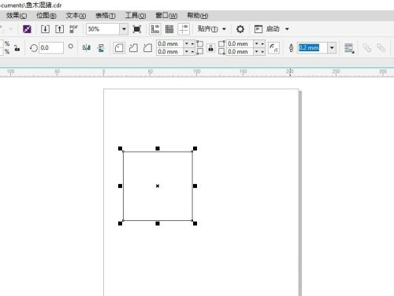Open the 工具 menu
Image resolution: width=394 pixels, height=296 pixels.
click(136, 16)
